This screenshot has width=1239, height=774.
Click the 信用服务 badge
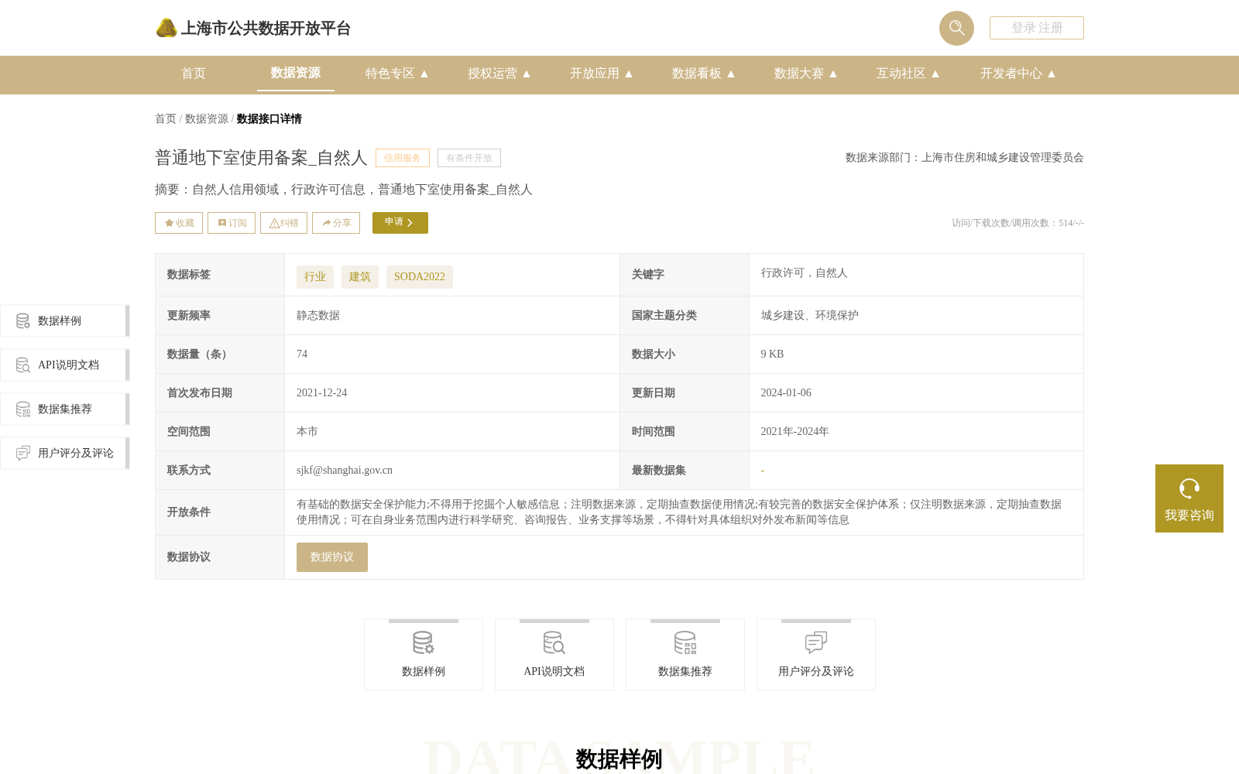point(403,158)
